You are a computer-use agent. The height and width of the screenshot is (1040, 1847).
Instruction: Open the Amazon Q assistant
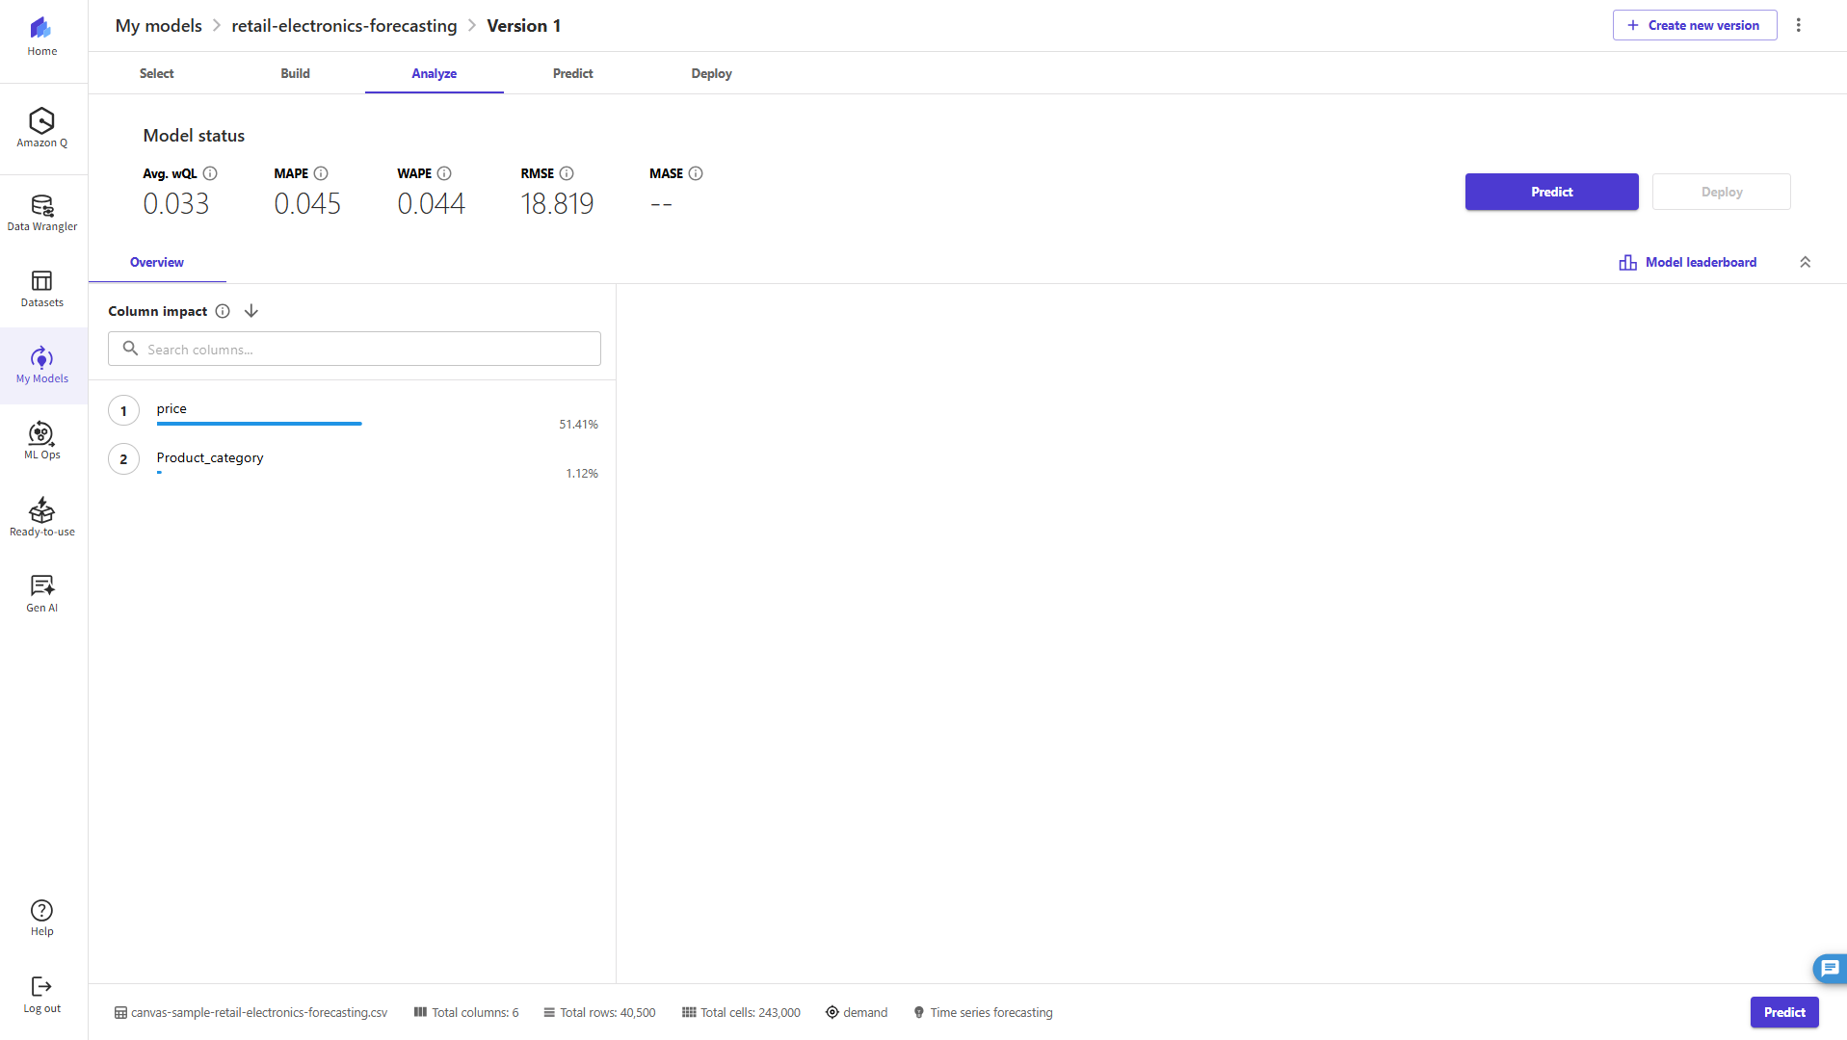click(41, 126)
